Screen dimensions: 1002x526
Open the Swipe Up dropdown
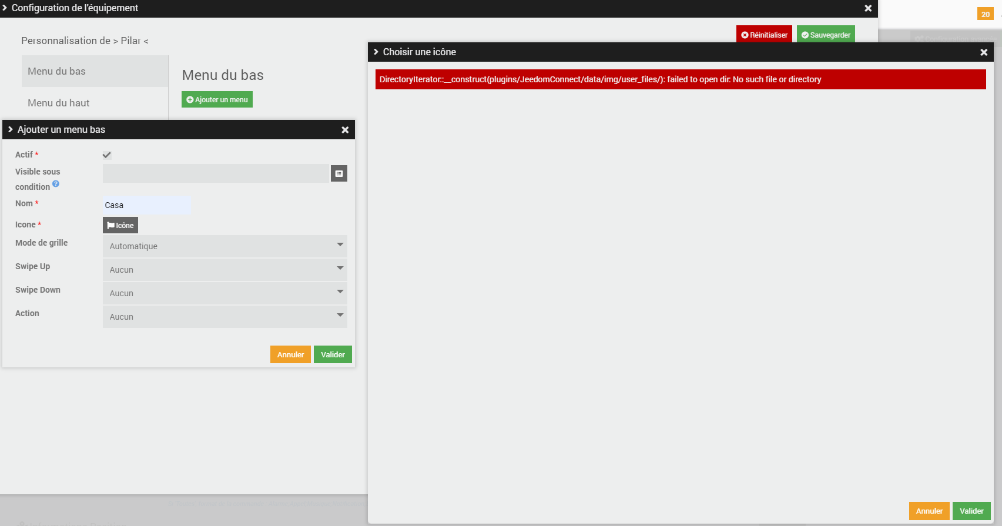tap(225, 270)
